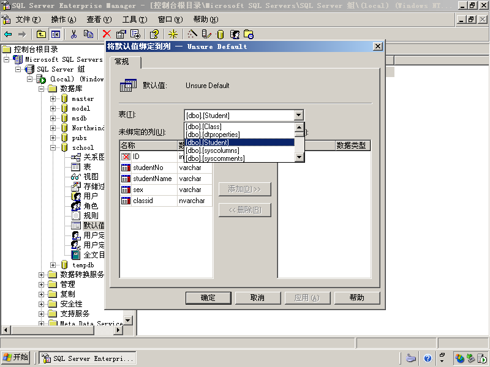Screen dimensions: 490x367
Task: Click the New Login toolbar icon
Action: [235, 34]
